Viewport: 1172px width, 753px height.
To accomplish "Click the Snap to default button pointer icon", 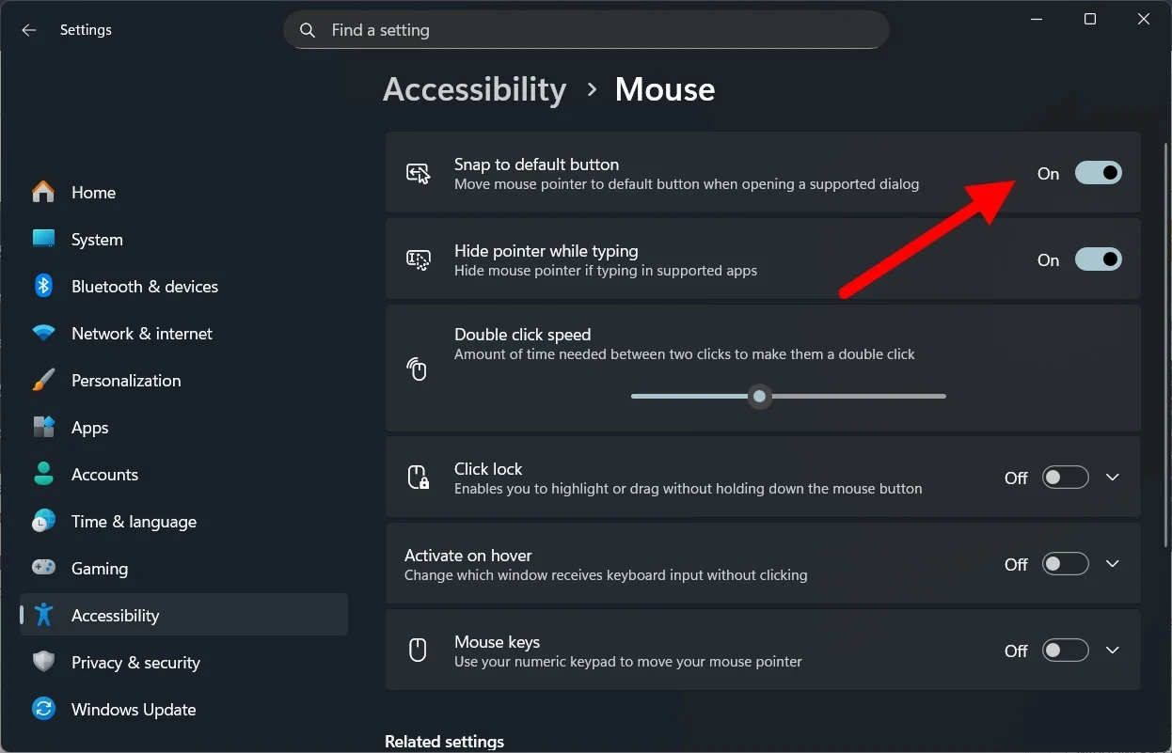I will pos(419,173).
